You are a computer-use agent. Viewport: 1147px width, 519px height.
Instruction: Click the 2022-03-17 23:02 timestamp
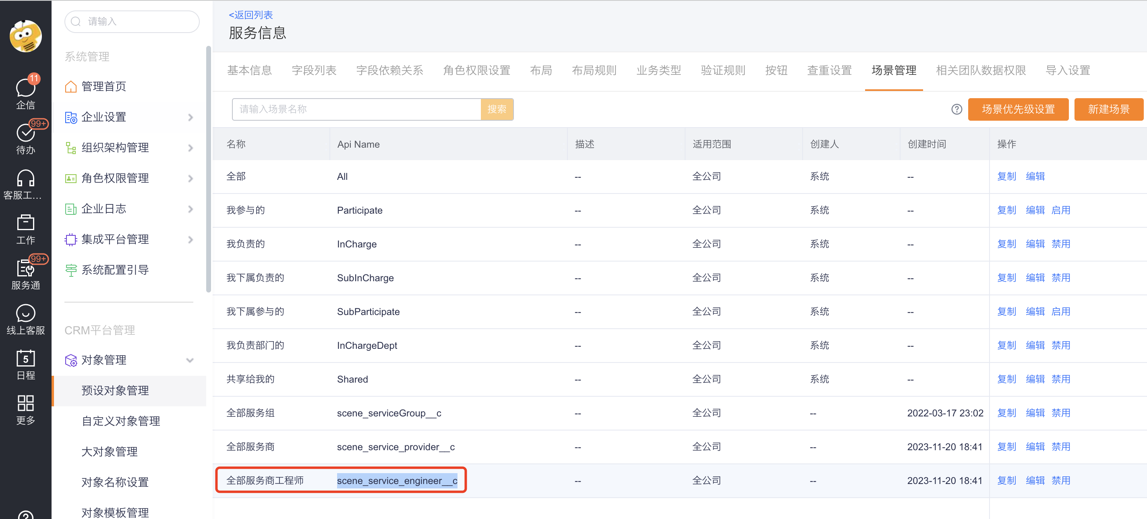945,413
